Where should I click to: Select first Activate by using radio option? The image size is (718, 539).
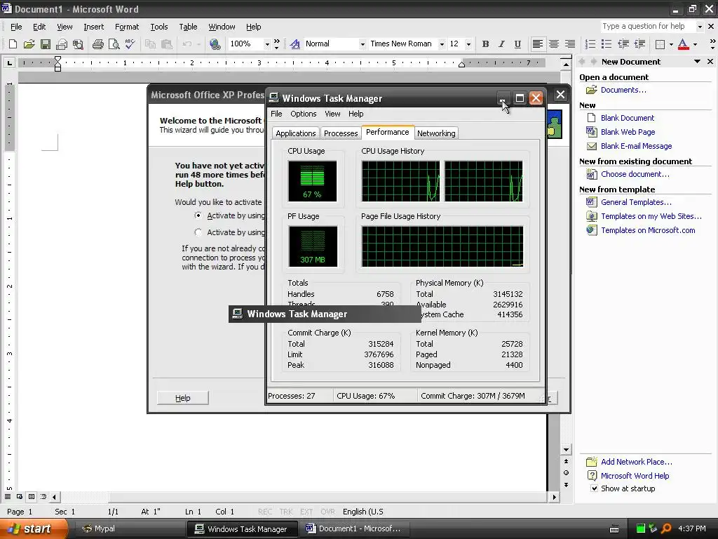[x=198, y=215]
